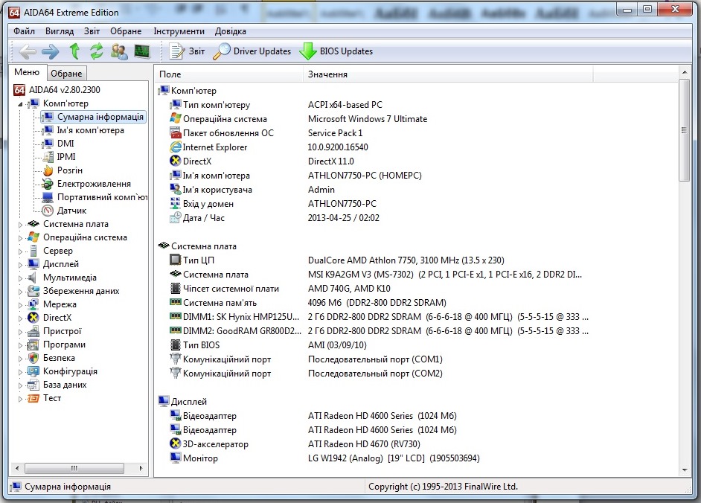Click the Тип ЦП row icon
This screenshot has width=701, height=503.
coord(176,260)
